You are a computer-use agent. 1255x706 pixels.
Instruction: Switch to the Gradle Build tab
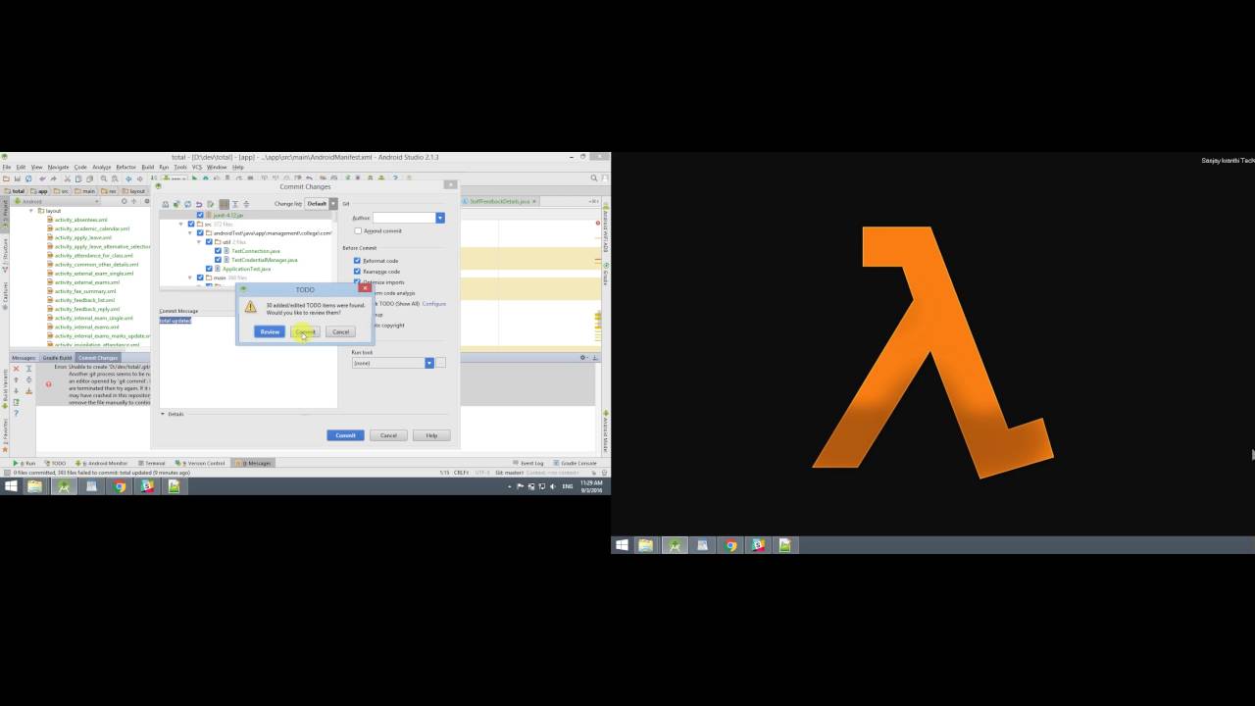click(x=57, y=358)
